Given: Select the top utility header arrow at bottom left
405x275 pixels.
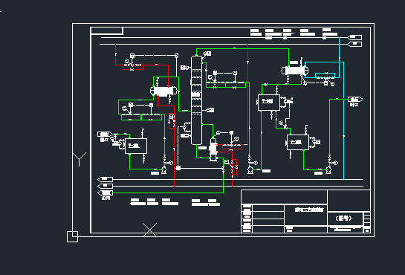Looking at the screenshot, I should (105, 179).
